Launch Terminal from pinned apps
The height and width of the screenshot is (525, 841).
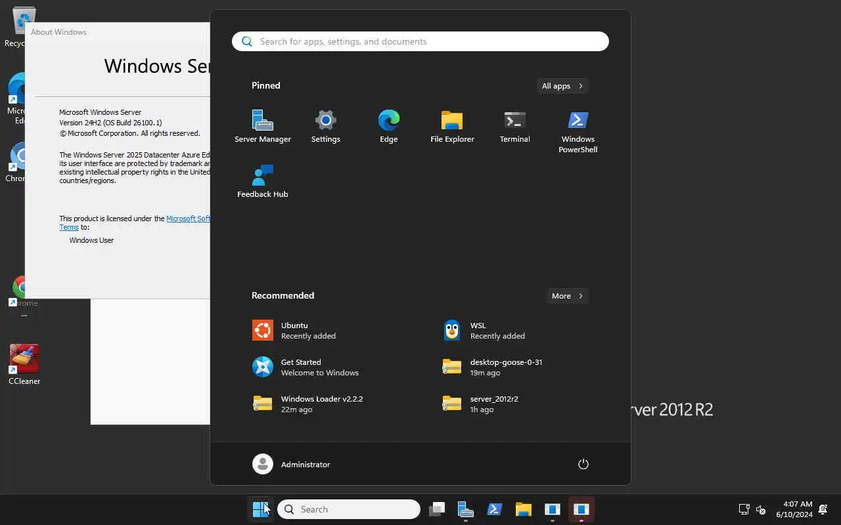click(x=515, y=126)
